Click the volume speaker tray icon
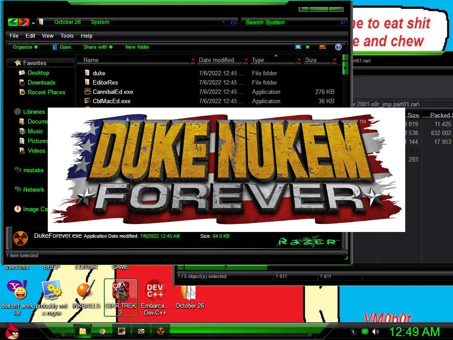This screenshot has width=453, height=340. point(375,332)
